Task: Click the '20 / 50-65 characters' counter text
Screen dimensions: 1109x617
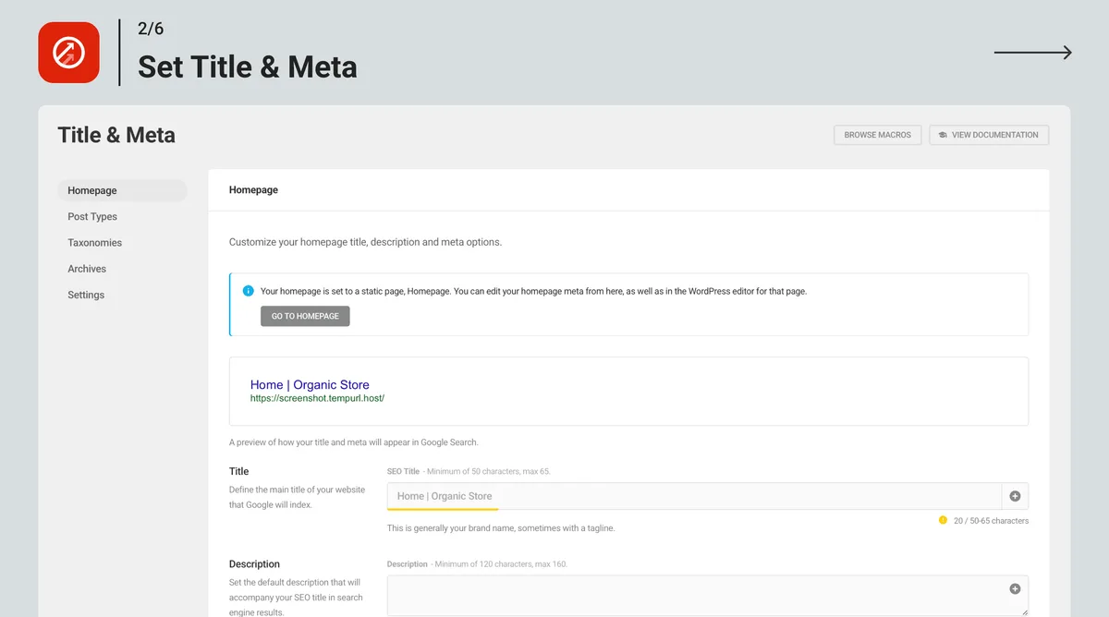Action: pyautogui.click(x=990, y=521)
